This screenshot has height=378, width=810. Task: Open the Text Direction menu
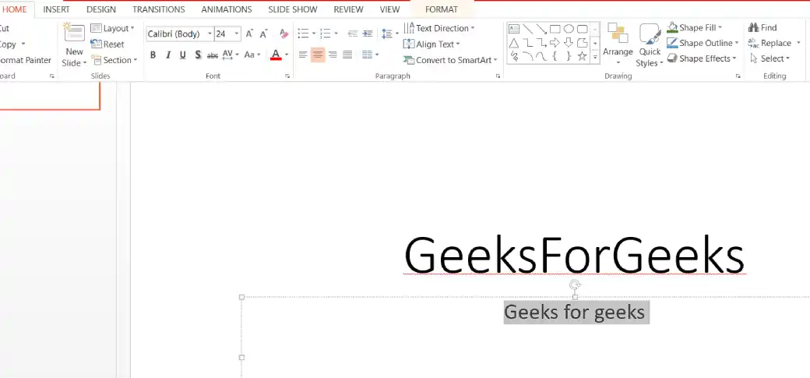pyautogui.click(x=439, y=28)
